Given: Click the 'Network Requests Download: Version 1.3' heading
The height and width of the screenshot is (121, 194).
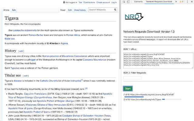Looking at the screenshot, I should click(149, 32).
